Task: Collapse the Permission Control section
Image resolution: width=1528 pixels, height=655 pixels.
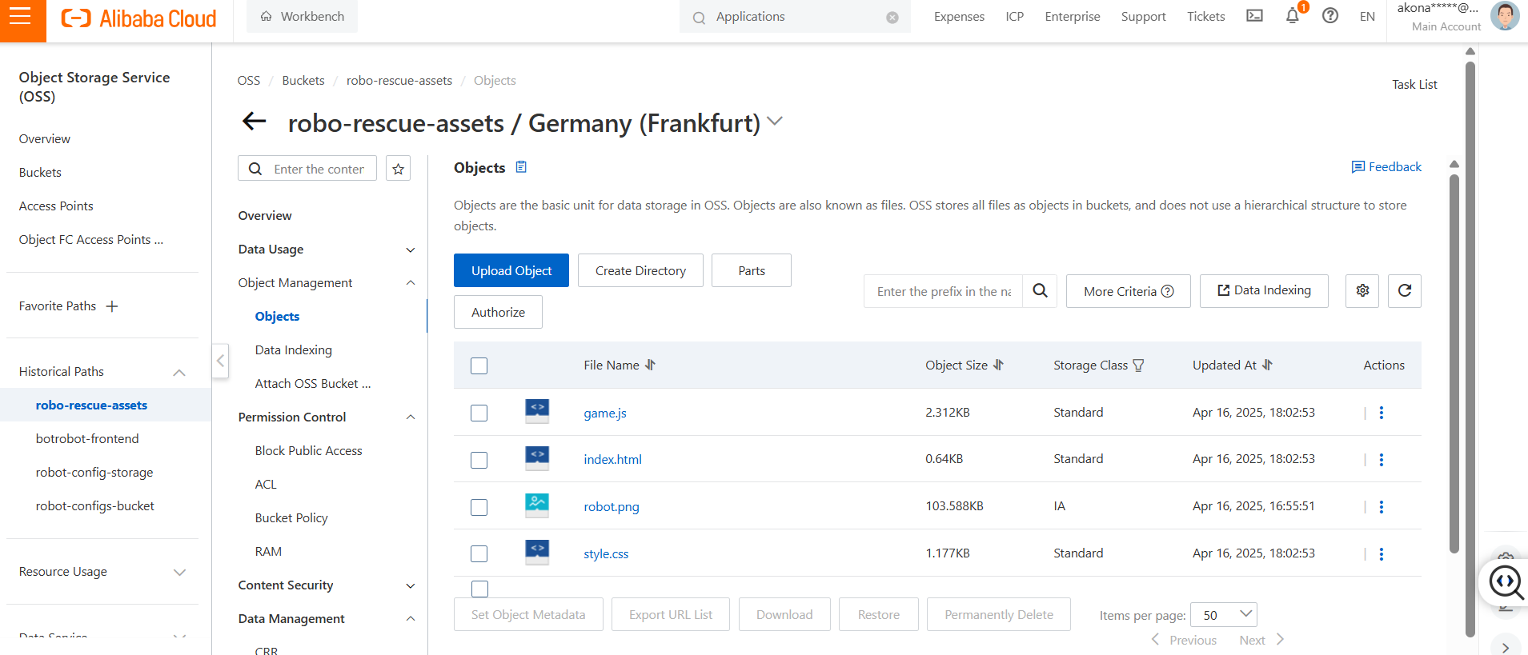Action: pyautogui.click(x=411, y=417)
